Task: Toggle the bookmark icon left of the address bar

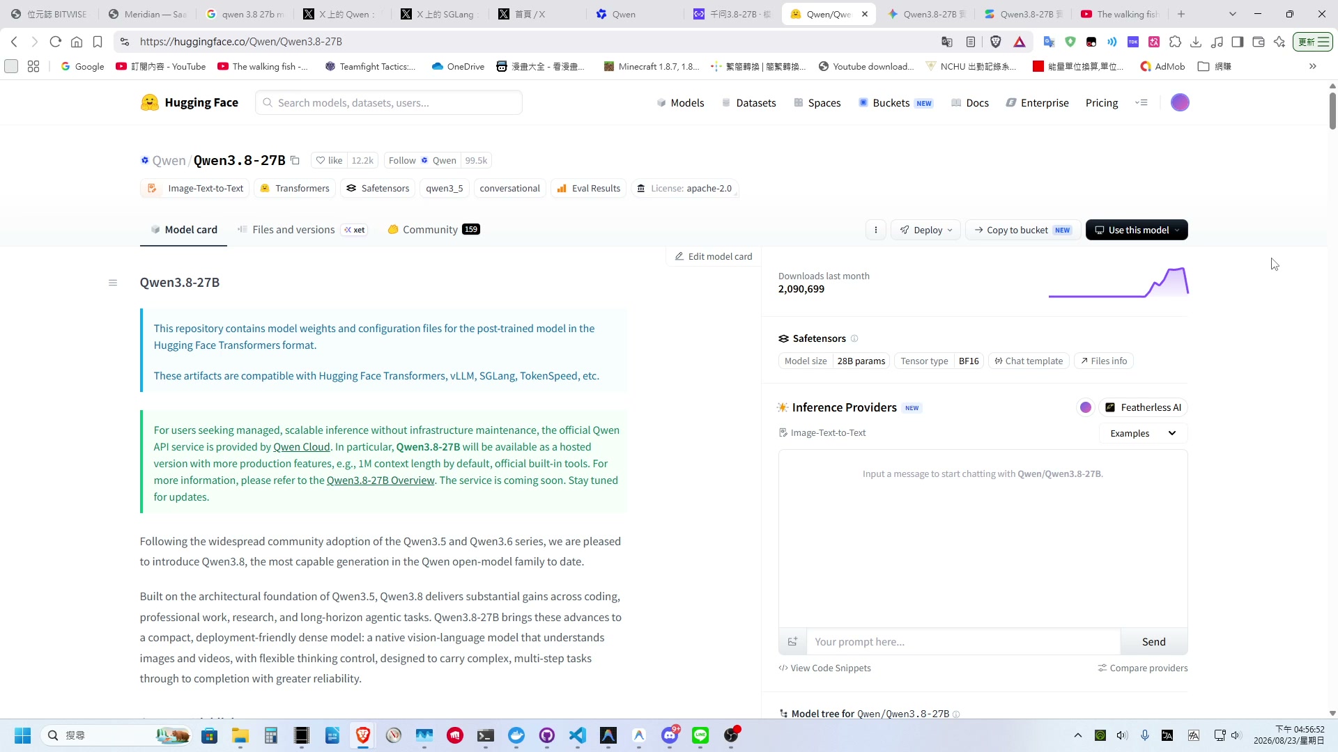Action: pyautogui.click(x=98, y=42)
